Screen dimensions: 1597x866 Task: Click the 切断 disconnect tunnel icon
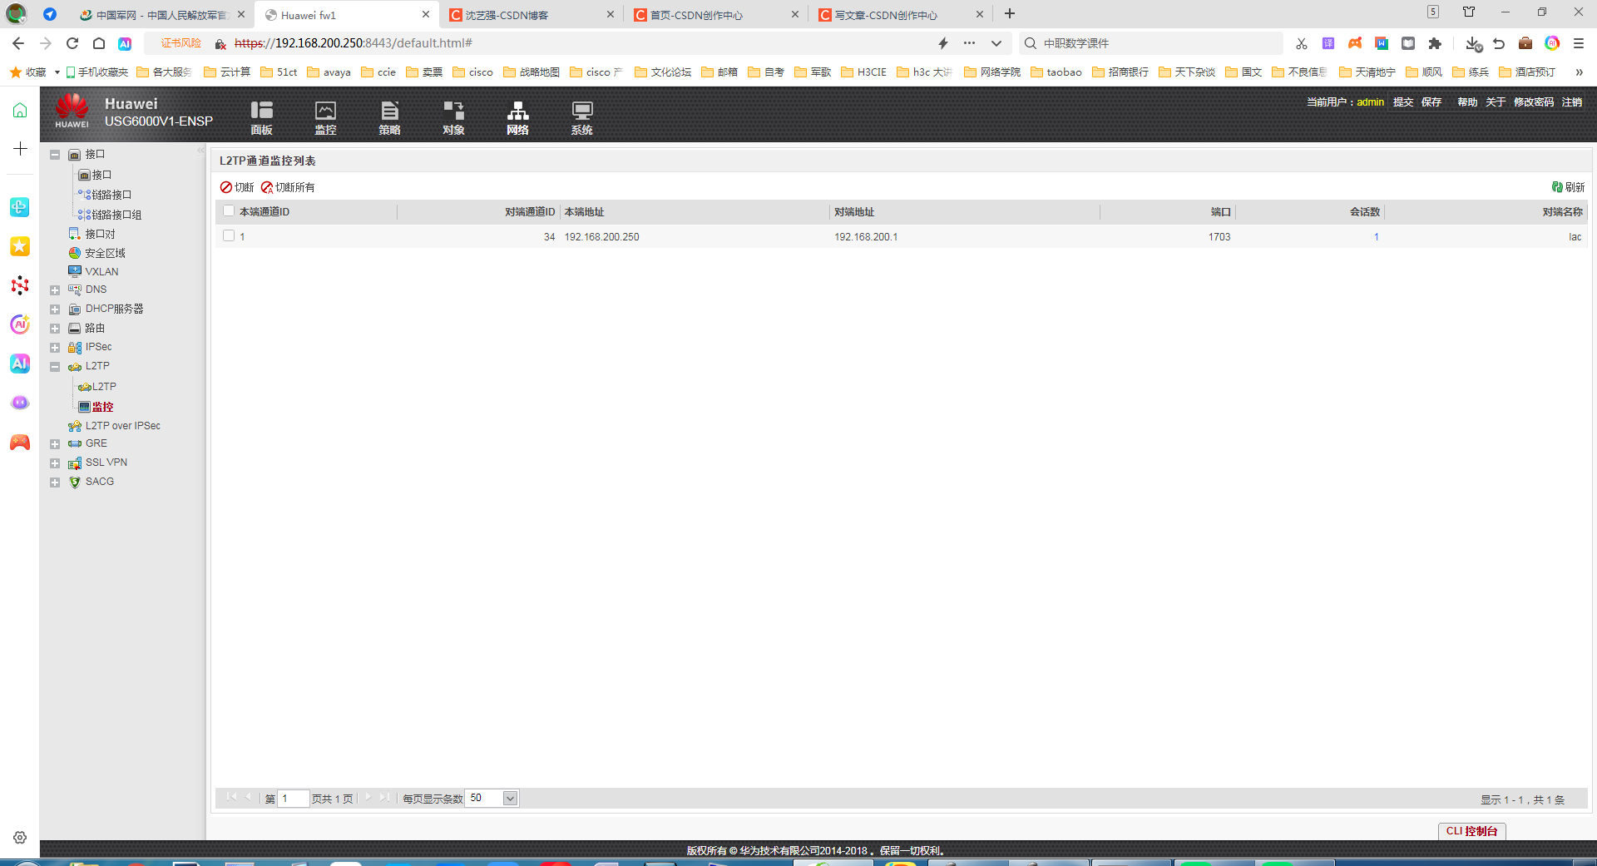(x=237, y=187)
